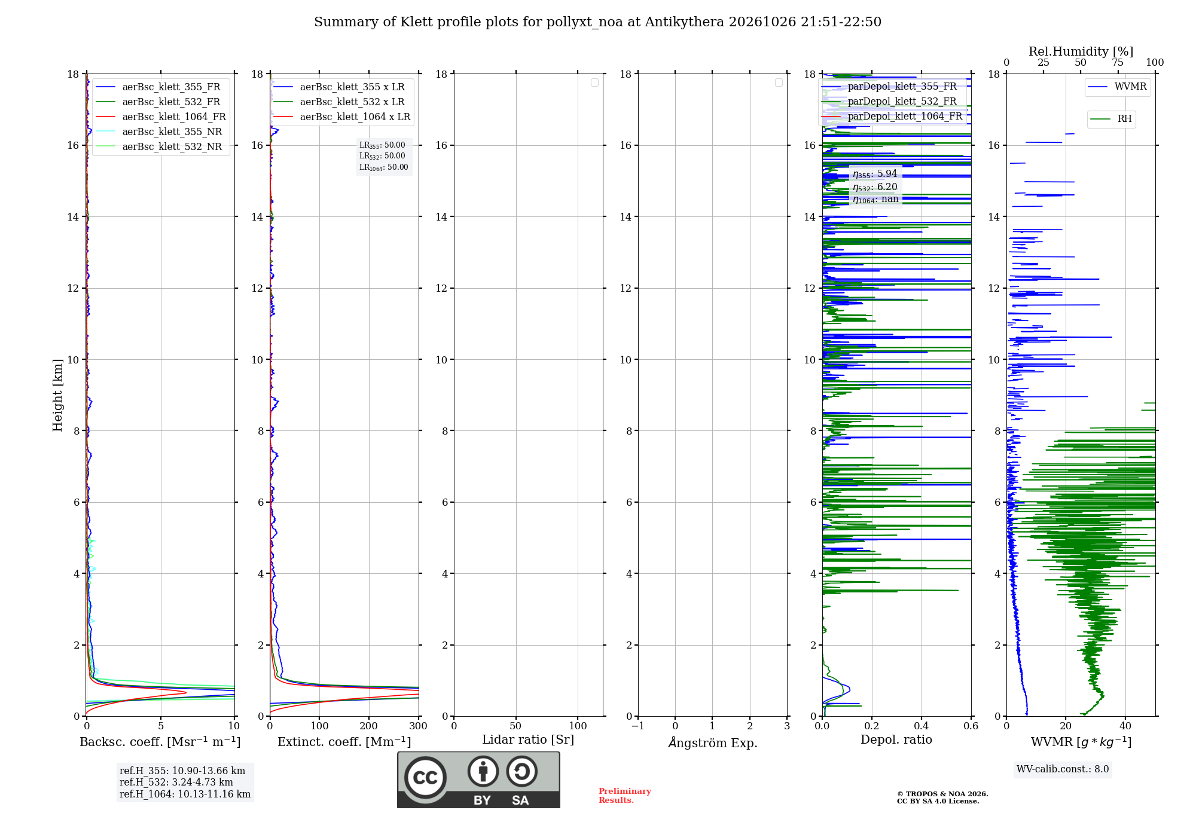Click aerBsc_klett_1064 x LR legend entry

pyautogui.click(x=342, y=117)
